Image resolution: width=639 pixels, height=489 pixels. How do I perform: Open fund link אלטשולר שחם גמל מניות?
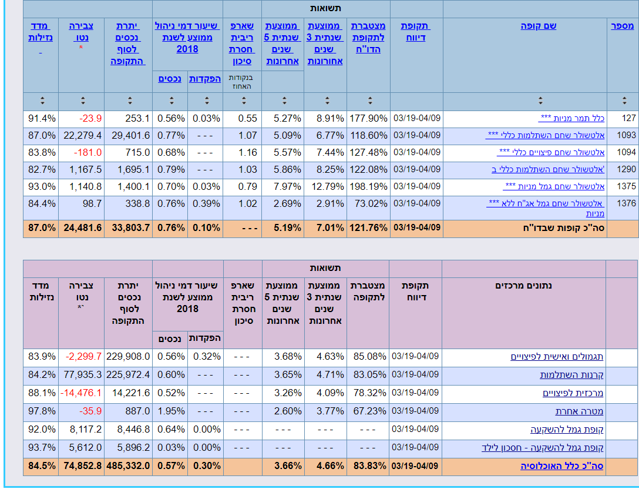point(553,186)
